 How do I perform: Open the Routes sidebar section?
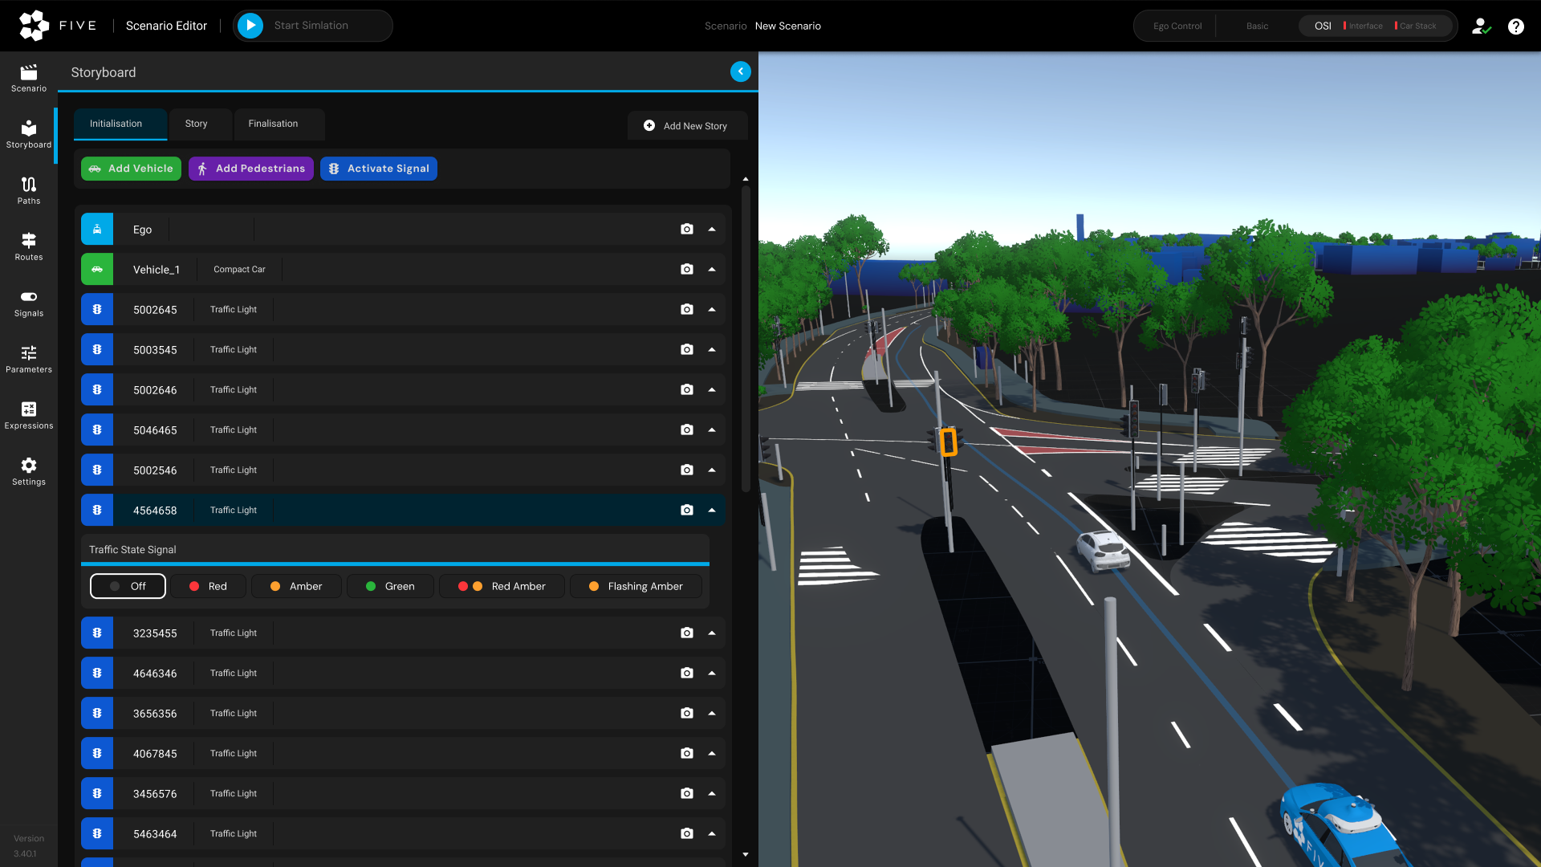click(x=29, y=246)
